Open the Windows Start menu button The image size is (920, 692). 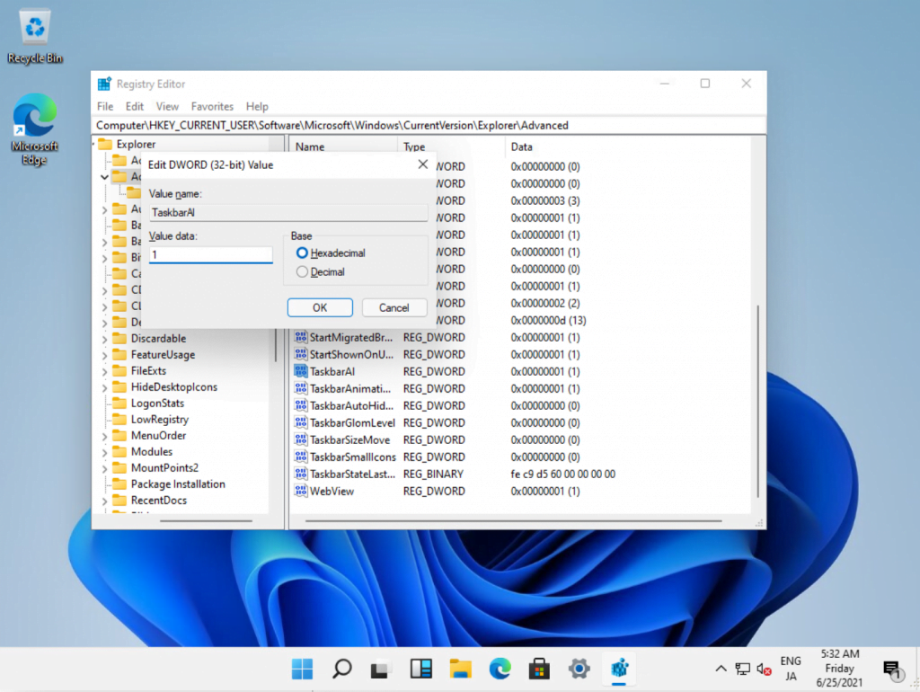(303, 669)
